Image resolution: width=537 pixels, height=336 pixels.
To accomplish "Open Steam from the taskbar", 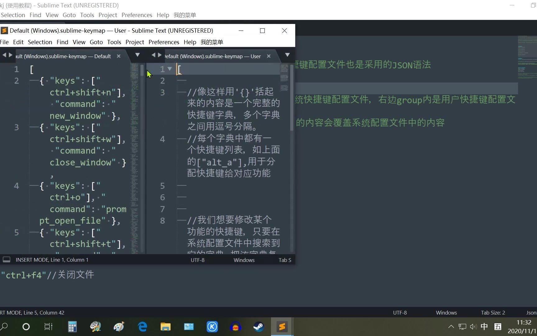I will (x=259, y=327).
